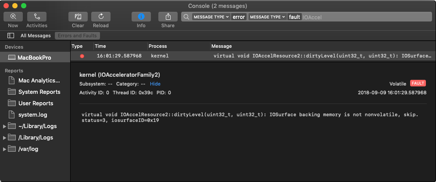Viewport: 436px width, 182px height.
Task: Reload messages with the Reload icon
Action: pyautogui.click(x=100, y=17)
